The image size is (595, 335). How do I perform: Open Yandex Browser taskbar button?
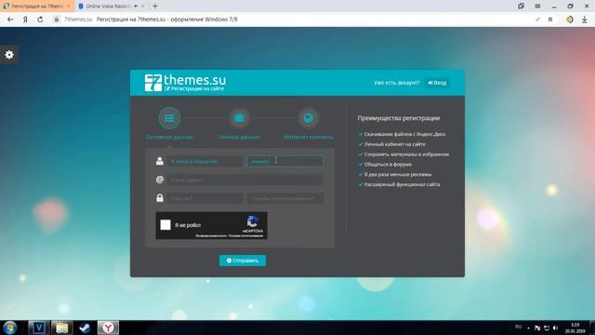(108, 328)
